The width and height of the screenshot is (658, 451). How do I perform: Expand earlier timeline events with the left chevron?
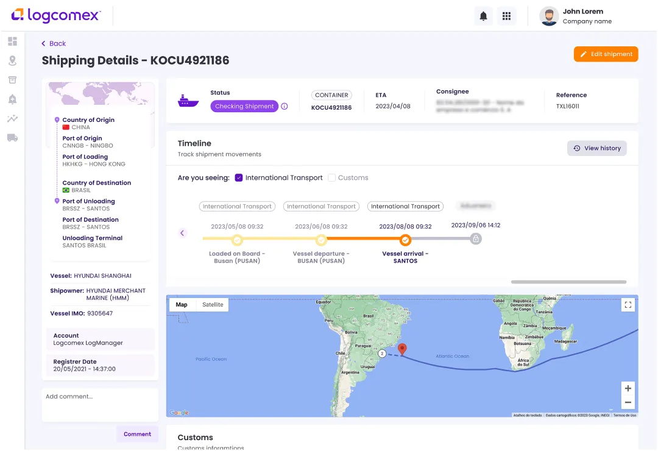(x=183, y=233)
